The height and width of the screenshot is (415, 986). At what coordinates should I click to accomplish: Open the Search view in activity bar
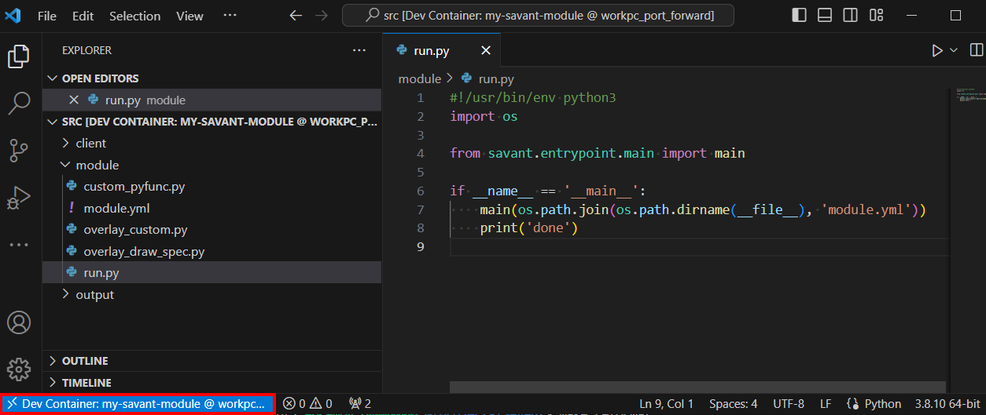point(19,103)
